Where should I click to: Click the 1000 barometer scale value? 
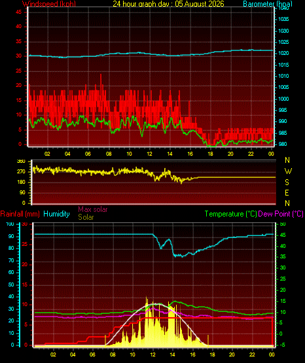283,99
